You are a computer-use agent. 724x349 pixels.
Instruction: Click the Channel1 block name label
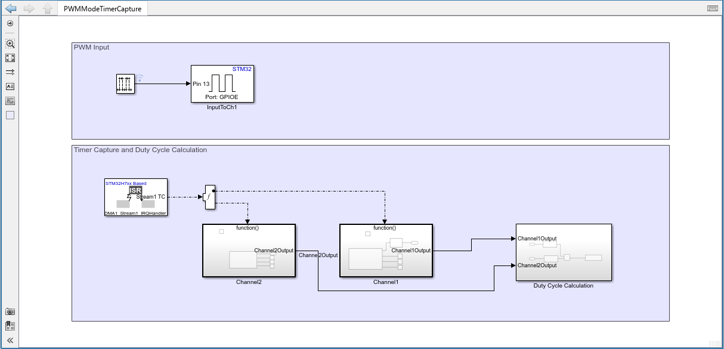386,282
